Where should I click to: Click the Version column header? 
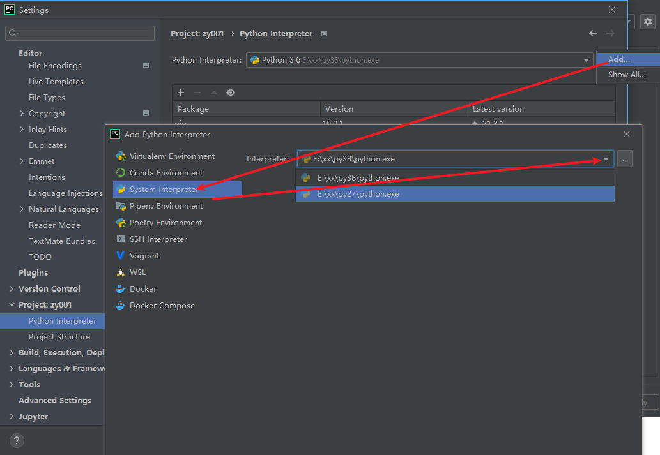pos(394,109)
